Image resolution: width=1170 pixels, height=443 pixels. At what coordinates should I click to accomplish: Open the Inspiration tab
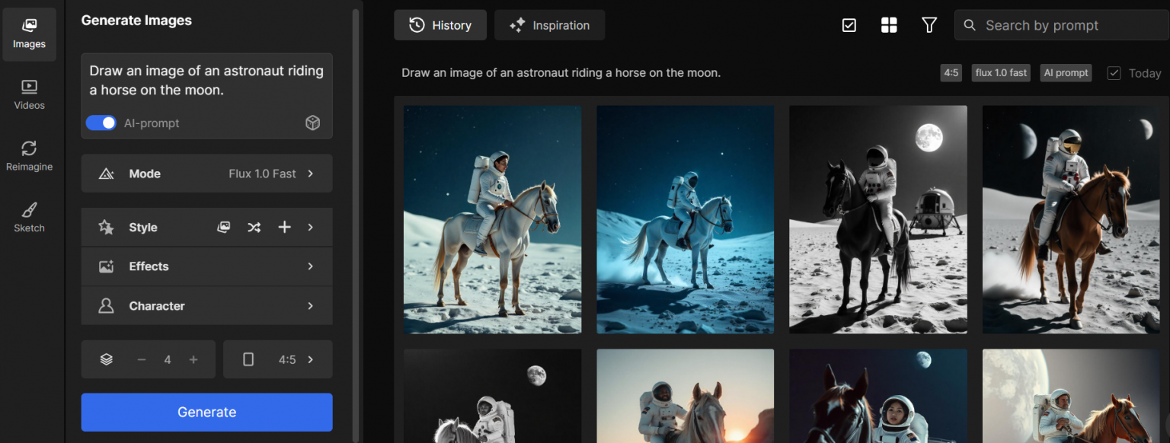click(549, 24)
